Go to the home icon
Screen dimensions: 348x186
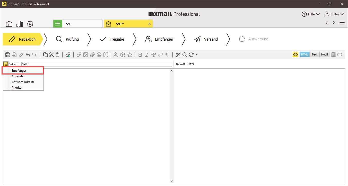9,24
